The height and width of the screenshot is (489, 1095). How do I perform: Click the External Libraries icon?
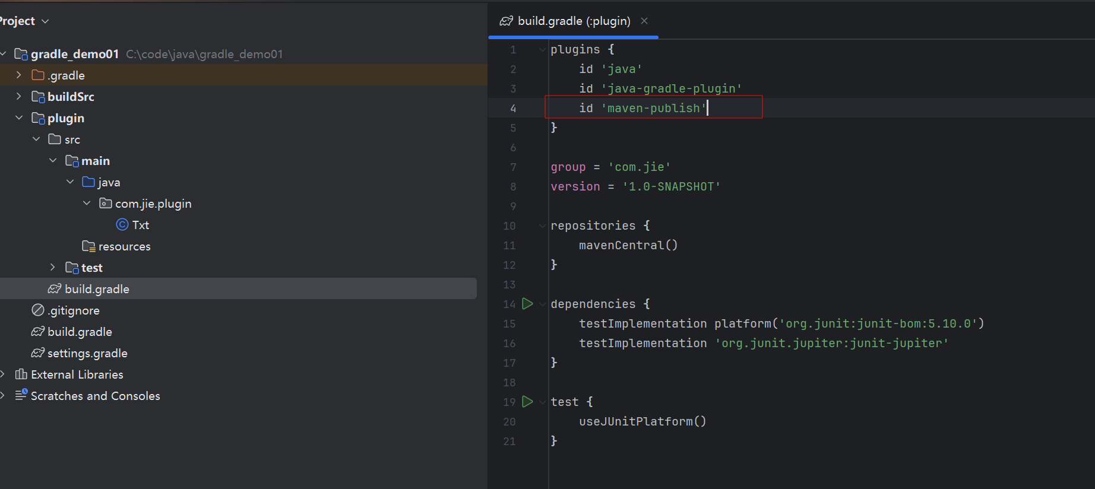[21, 374]
